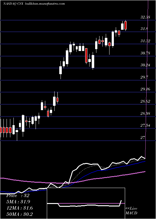Image resolution: width=156 pixels, height=219 pixels.
Task: Click the NASDAQ CSX chart title
Action: (x=13, y=4)
